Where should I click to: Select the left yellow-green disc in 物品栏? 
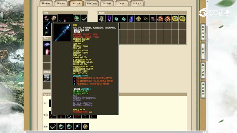point(175,19)
